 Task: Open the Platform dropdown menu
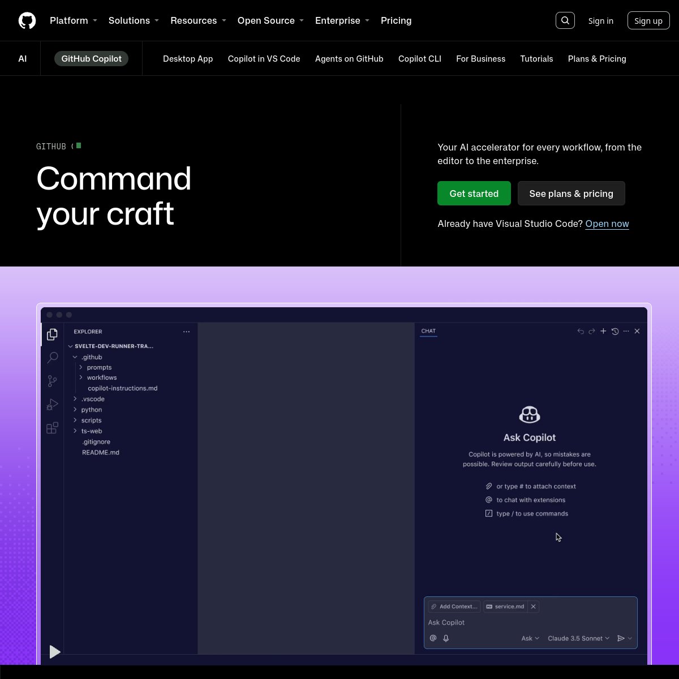coord(74,20)
